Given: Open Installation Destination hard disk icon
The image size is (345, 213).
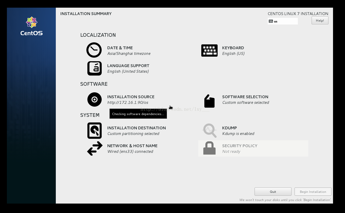Looking at the screenshot, I should (x=95, y=131).
